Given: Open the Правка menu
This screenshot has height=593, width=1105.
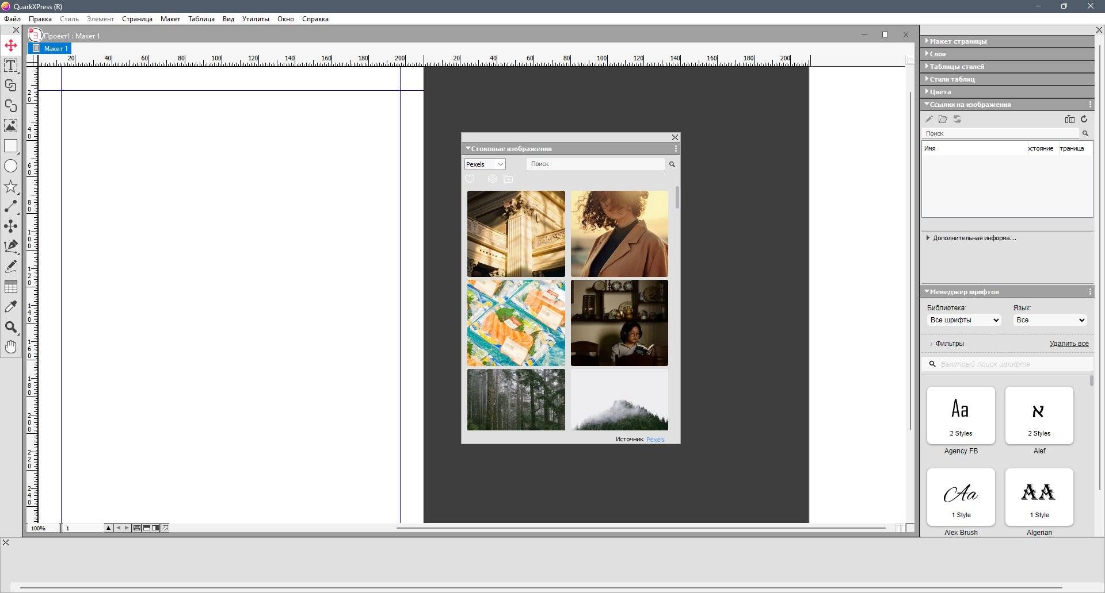Looking at the screenshot, I should [x=40, y=19].
